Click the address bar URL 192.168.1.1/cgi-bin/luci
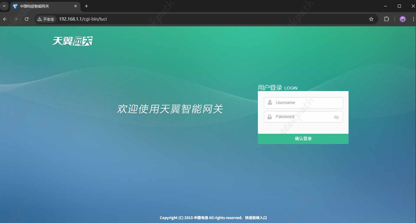Image resolution: width=416 pixels, height=223 pixels. coord(83,19)
